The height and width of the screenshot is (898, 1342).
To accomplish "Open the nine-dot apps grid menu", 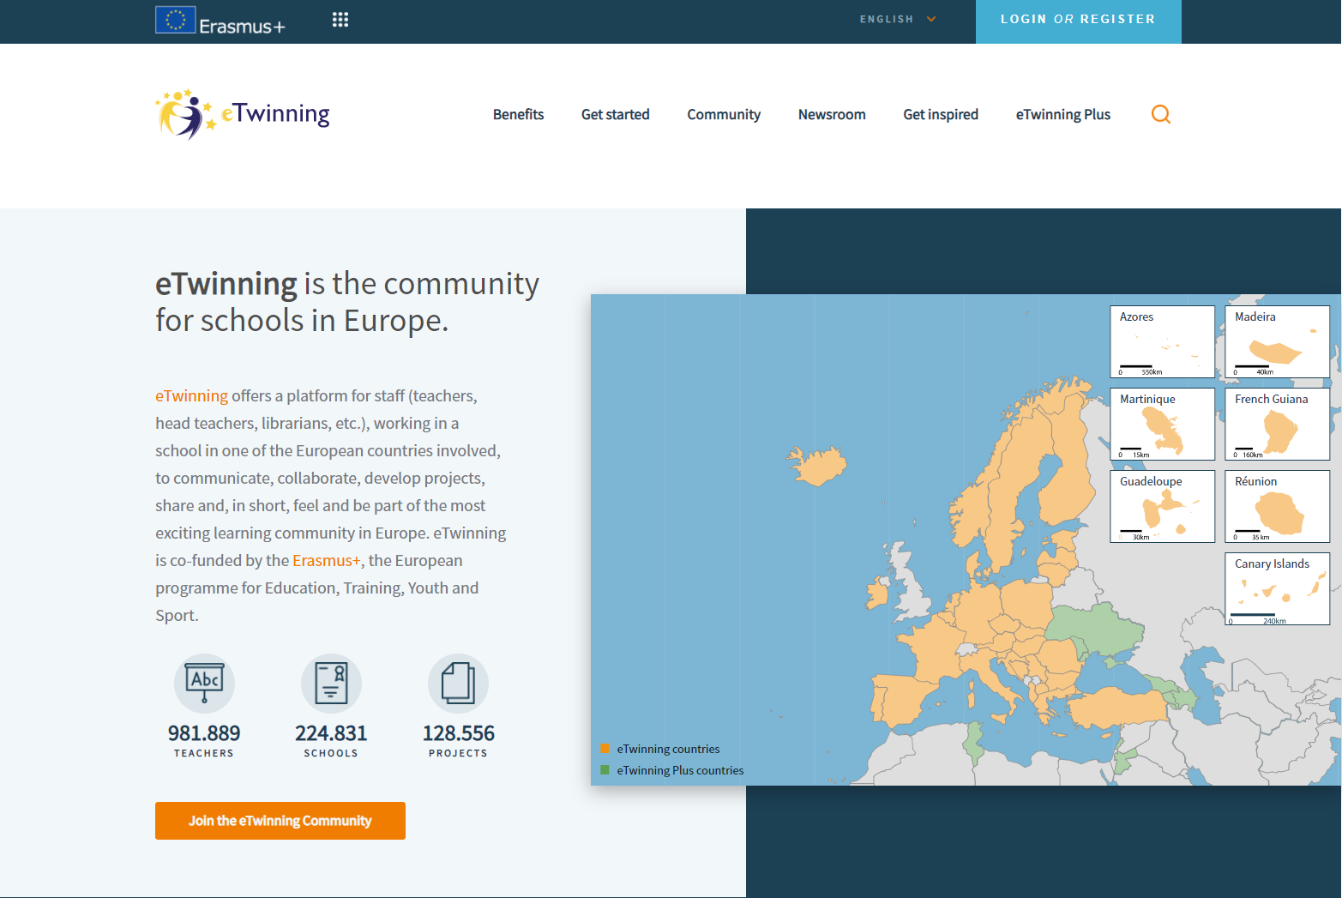I will click(x=340, y=20).
